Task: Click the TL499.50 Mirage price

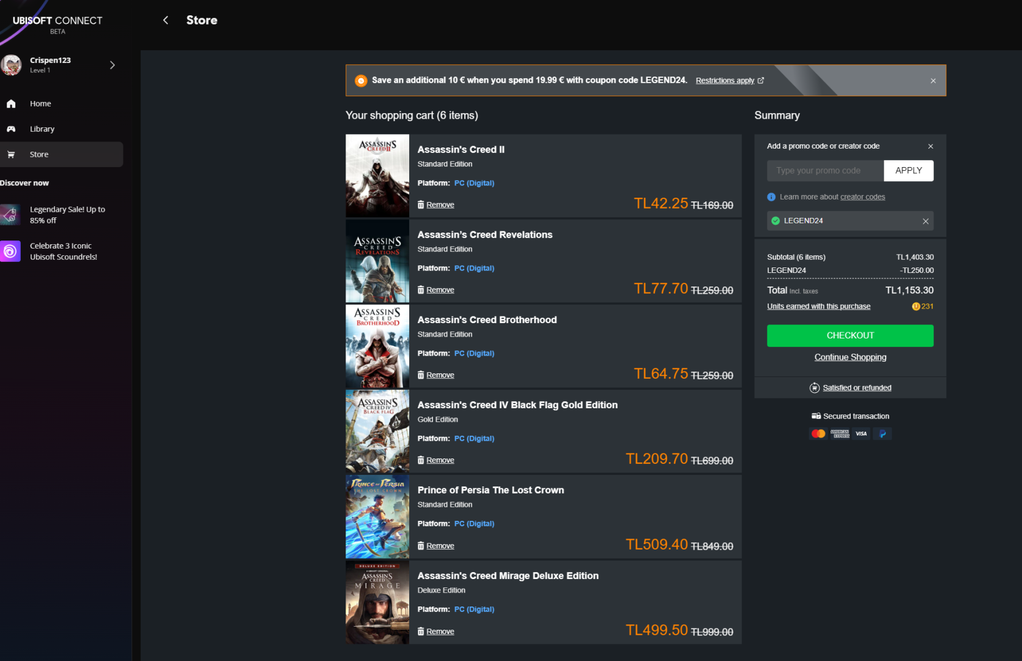Action: (657, 630)
